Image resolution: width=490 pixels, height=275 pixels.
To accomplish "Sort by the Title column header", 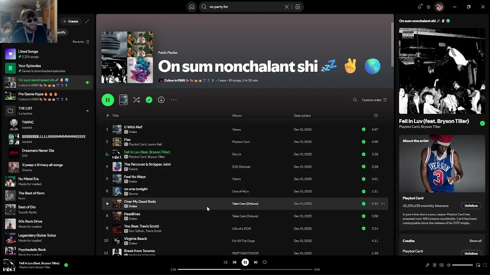I will pos(115,115).
